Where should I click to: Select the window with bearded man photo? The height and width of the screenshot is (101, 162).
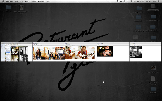[x=113, y=52]
